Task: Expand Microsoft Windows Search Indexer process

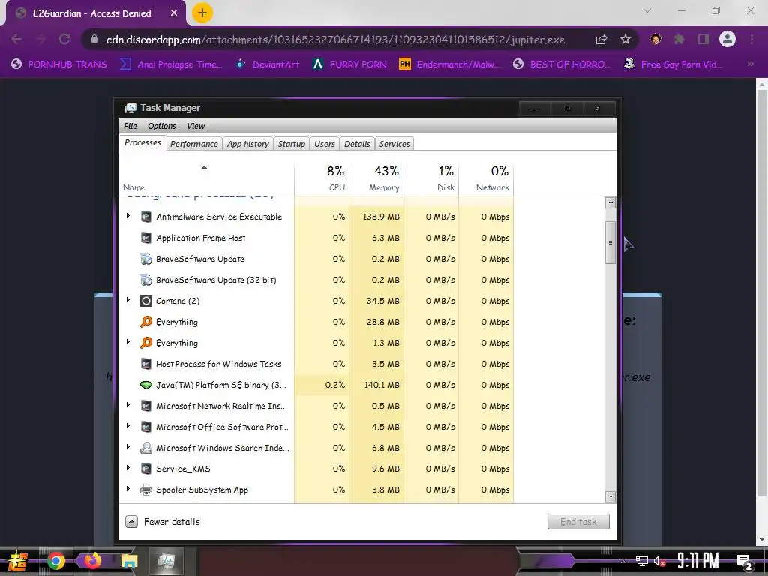Action: (128, 447)
